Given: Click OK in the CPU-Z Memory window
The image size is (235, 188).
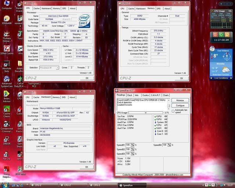Looking at the screenshot, I should (x=181, y=78).
